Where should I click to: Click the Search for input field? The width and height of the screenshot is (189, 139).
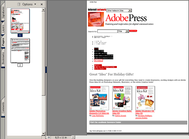(107, 31)
